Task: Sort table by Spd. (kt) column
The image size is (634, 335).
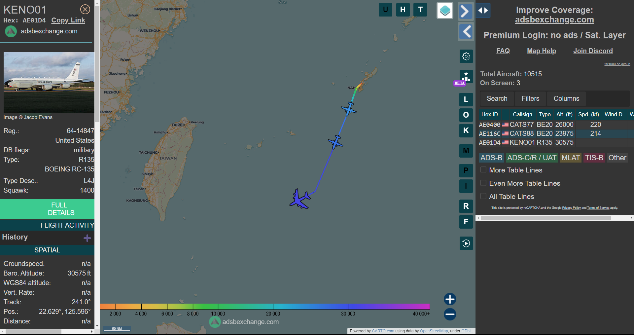Action: (588, 114)
